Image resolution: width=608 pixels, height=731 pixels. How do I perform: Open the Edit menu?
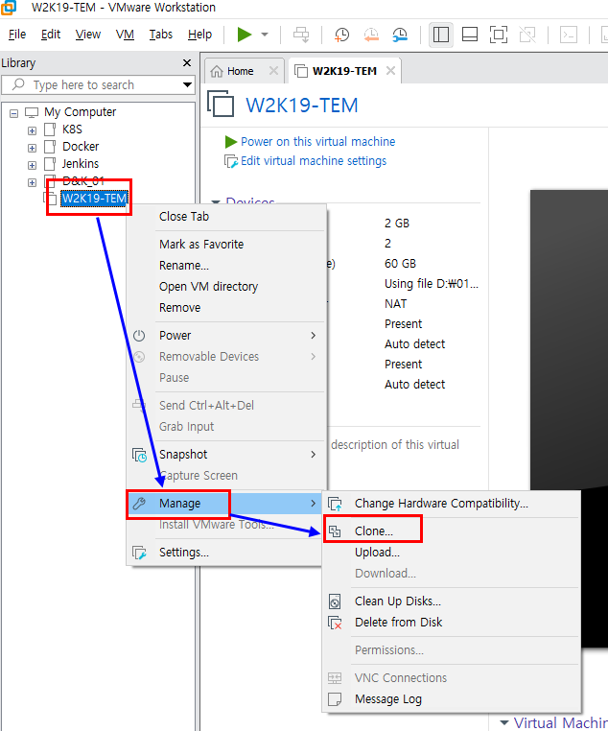point(50,35)
